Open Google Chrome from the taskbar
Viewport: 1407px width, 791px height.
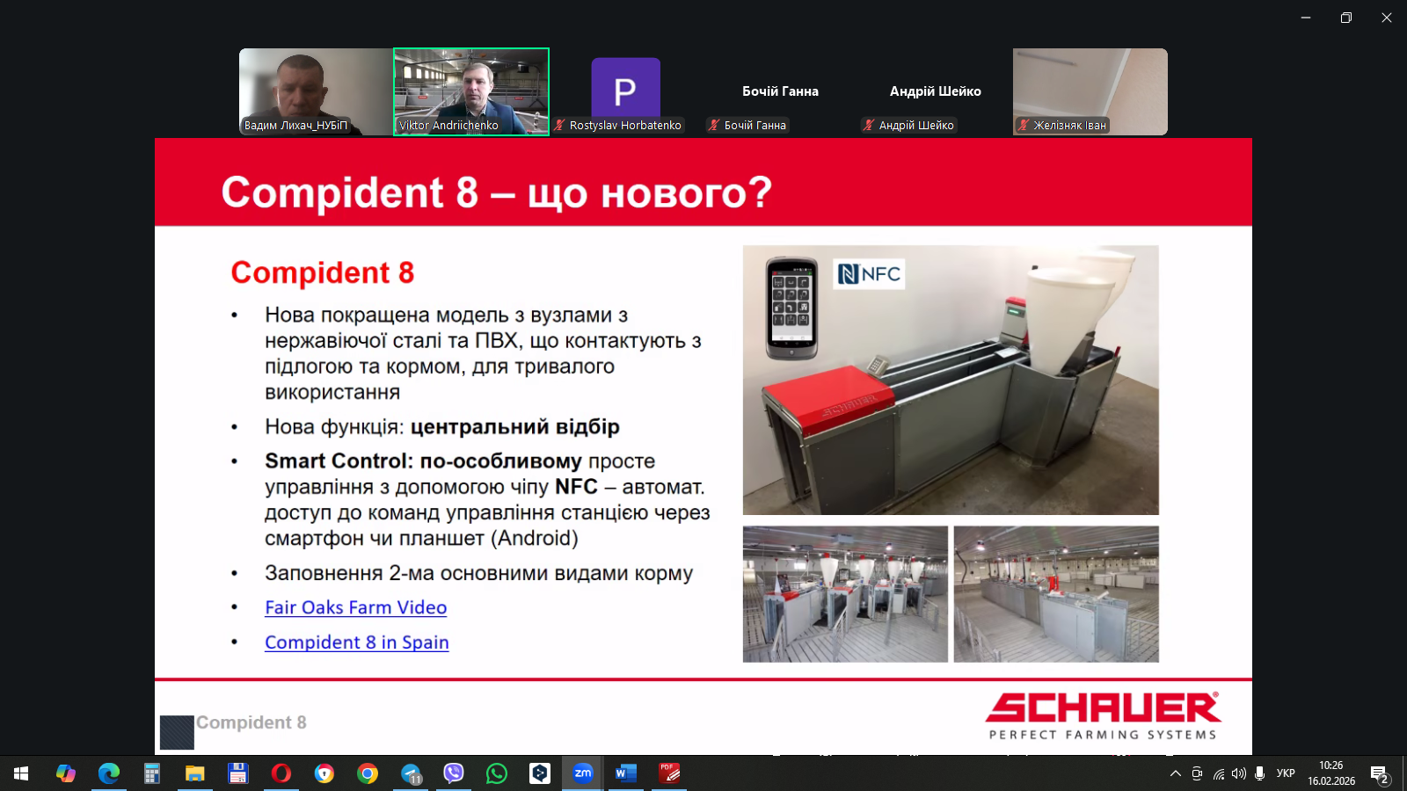pos(368,773)
